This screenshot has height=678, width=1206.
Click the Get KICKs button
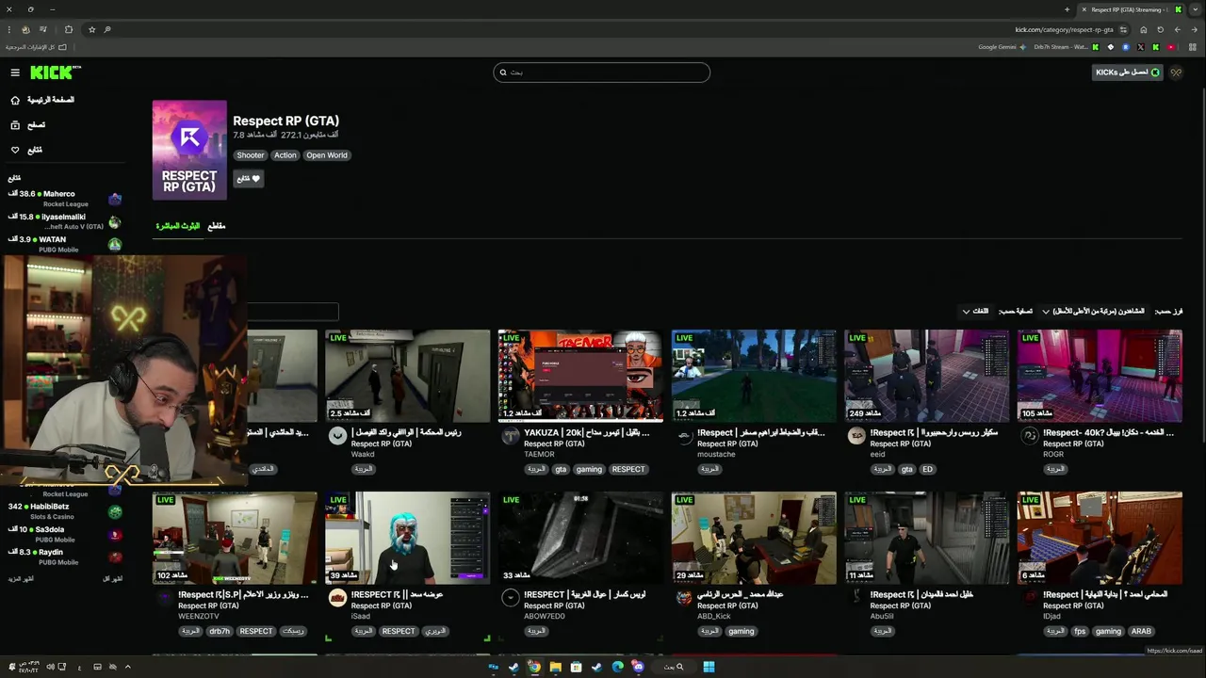coord(1127,73)
